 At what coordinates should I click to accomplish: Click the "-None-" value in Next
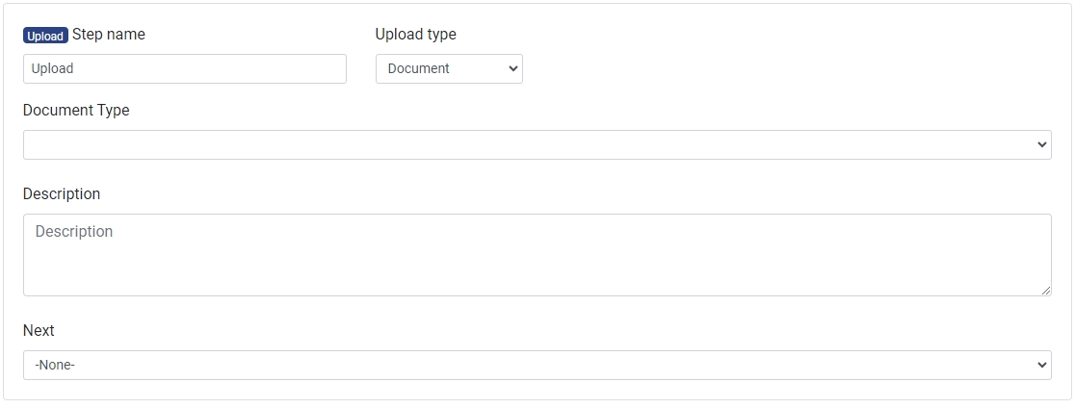tap(55, 366)
